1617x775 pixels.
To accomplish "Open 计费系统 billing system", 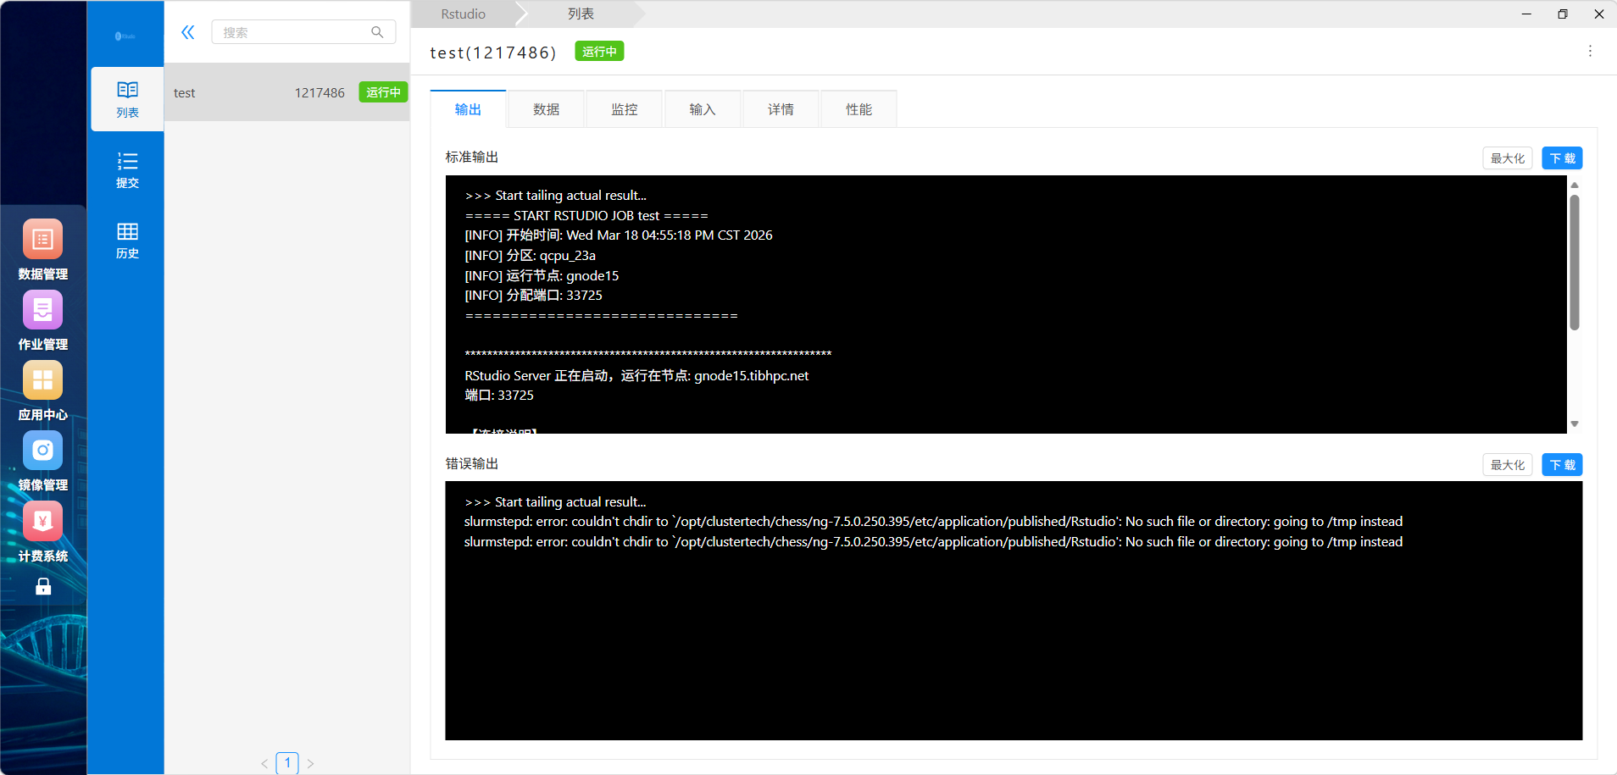I will click(x=42, y=532).
